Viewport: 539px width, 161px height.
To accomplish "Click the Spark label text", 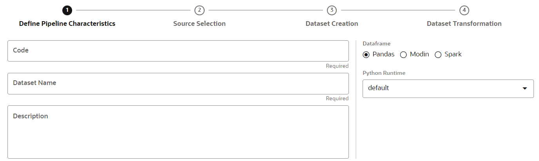I will click(453, 54).
